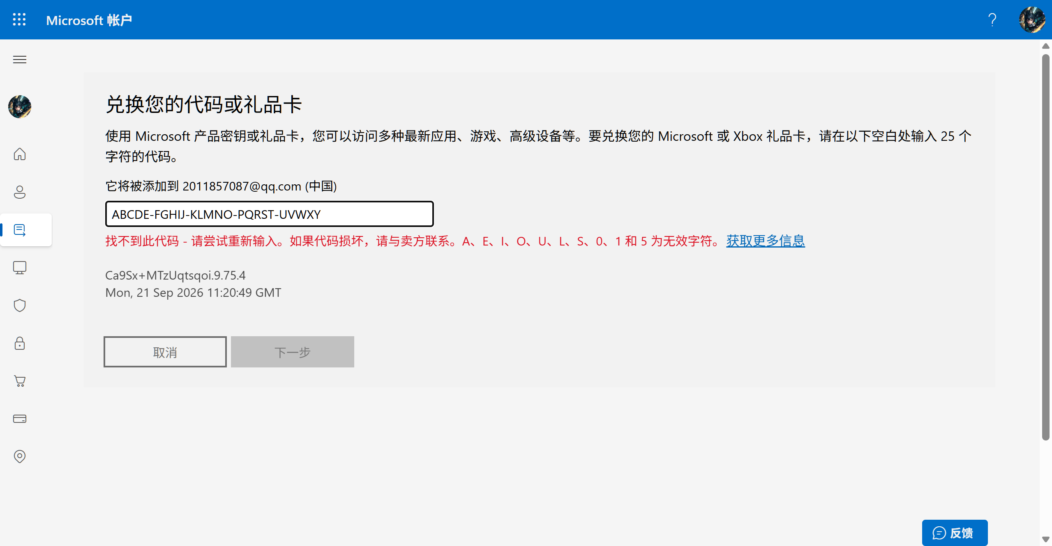The width and height of the screenshot is (1052, 546).
Task: Click the account email 2011857087@qq.com text
Action: (242, 186)
